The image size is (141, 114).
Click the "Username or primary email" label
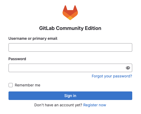click(x=33, y=38)
